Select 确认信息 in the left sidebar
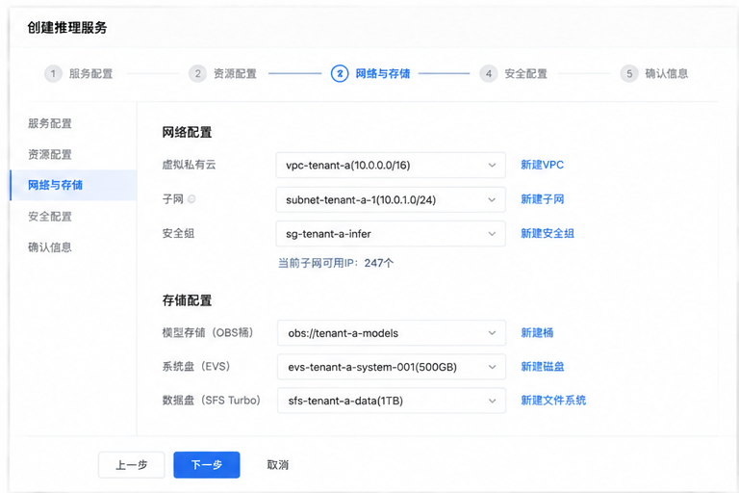 click(x=50, y=247)
